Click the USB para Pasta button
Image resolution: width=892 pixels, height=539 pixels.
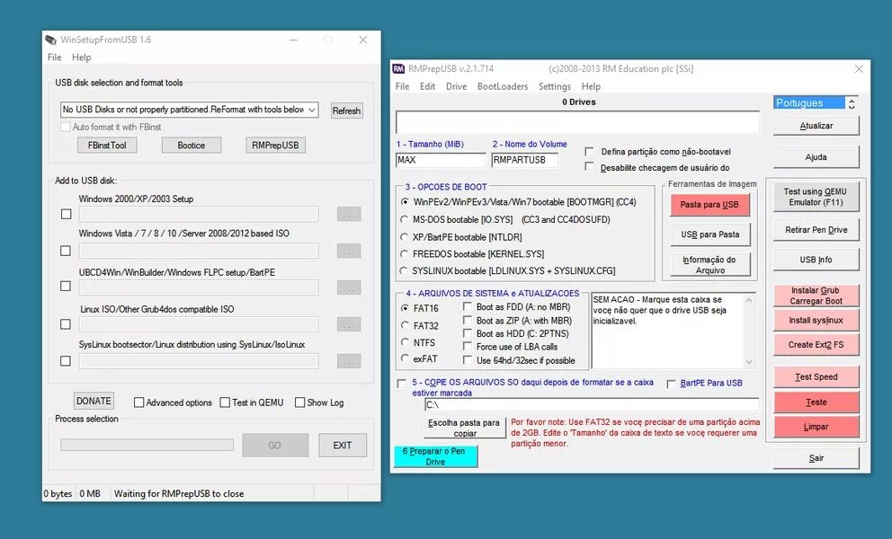tap(710, 234)
